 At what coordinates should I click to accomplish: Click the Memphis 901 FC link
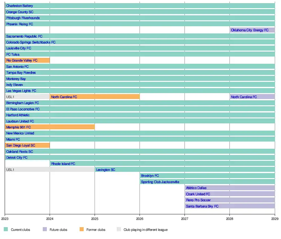point(18,127)
